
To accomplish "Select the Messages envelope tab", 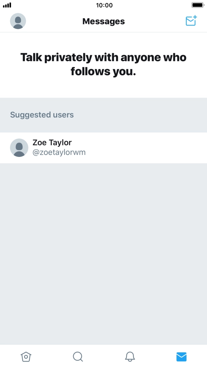I will 181,356.
